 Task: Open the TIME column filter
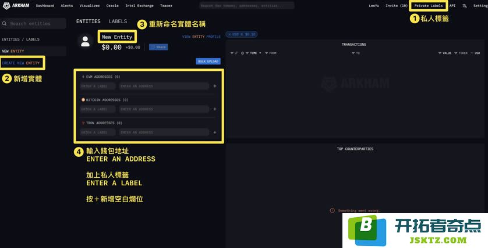coord(247,53)
